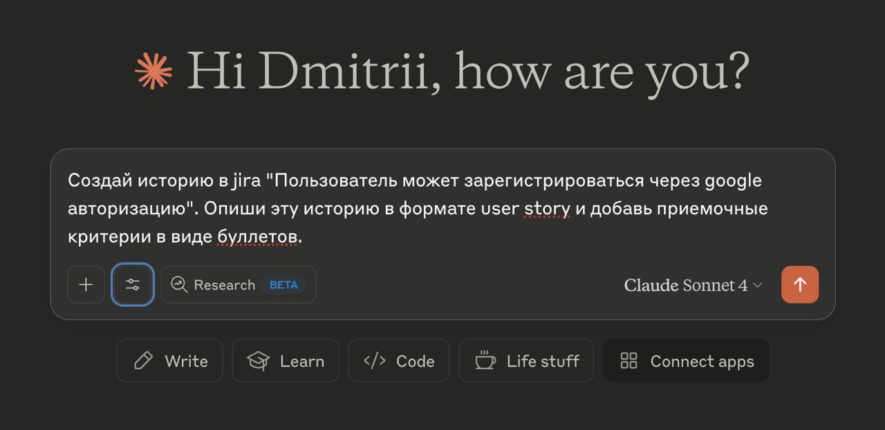This screenshot has height=430, width=885.
Task: Select the pencil icon on the Write shortcut
Action: (142, 360)
